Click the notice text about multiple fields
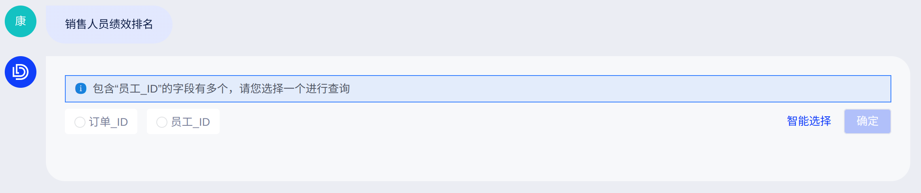Image resolution: width=921 pixels, height=193 pixels. (x=222, y=89)
